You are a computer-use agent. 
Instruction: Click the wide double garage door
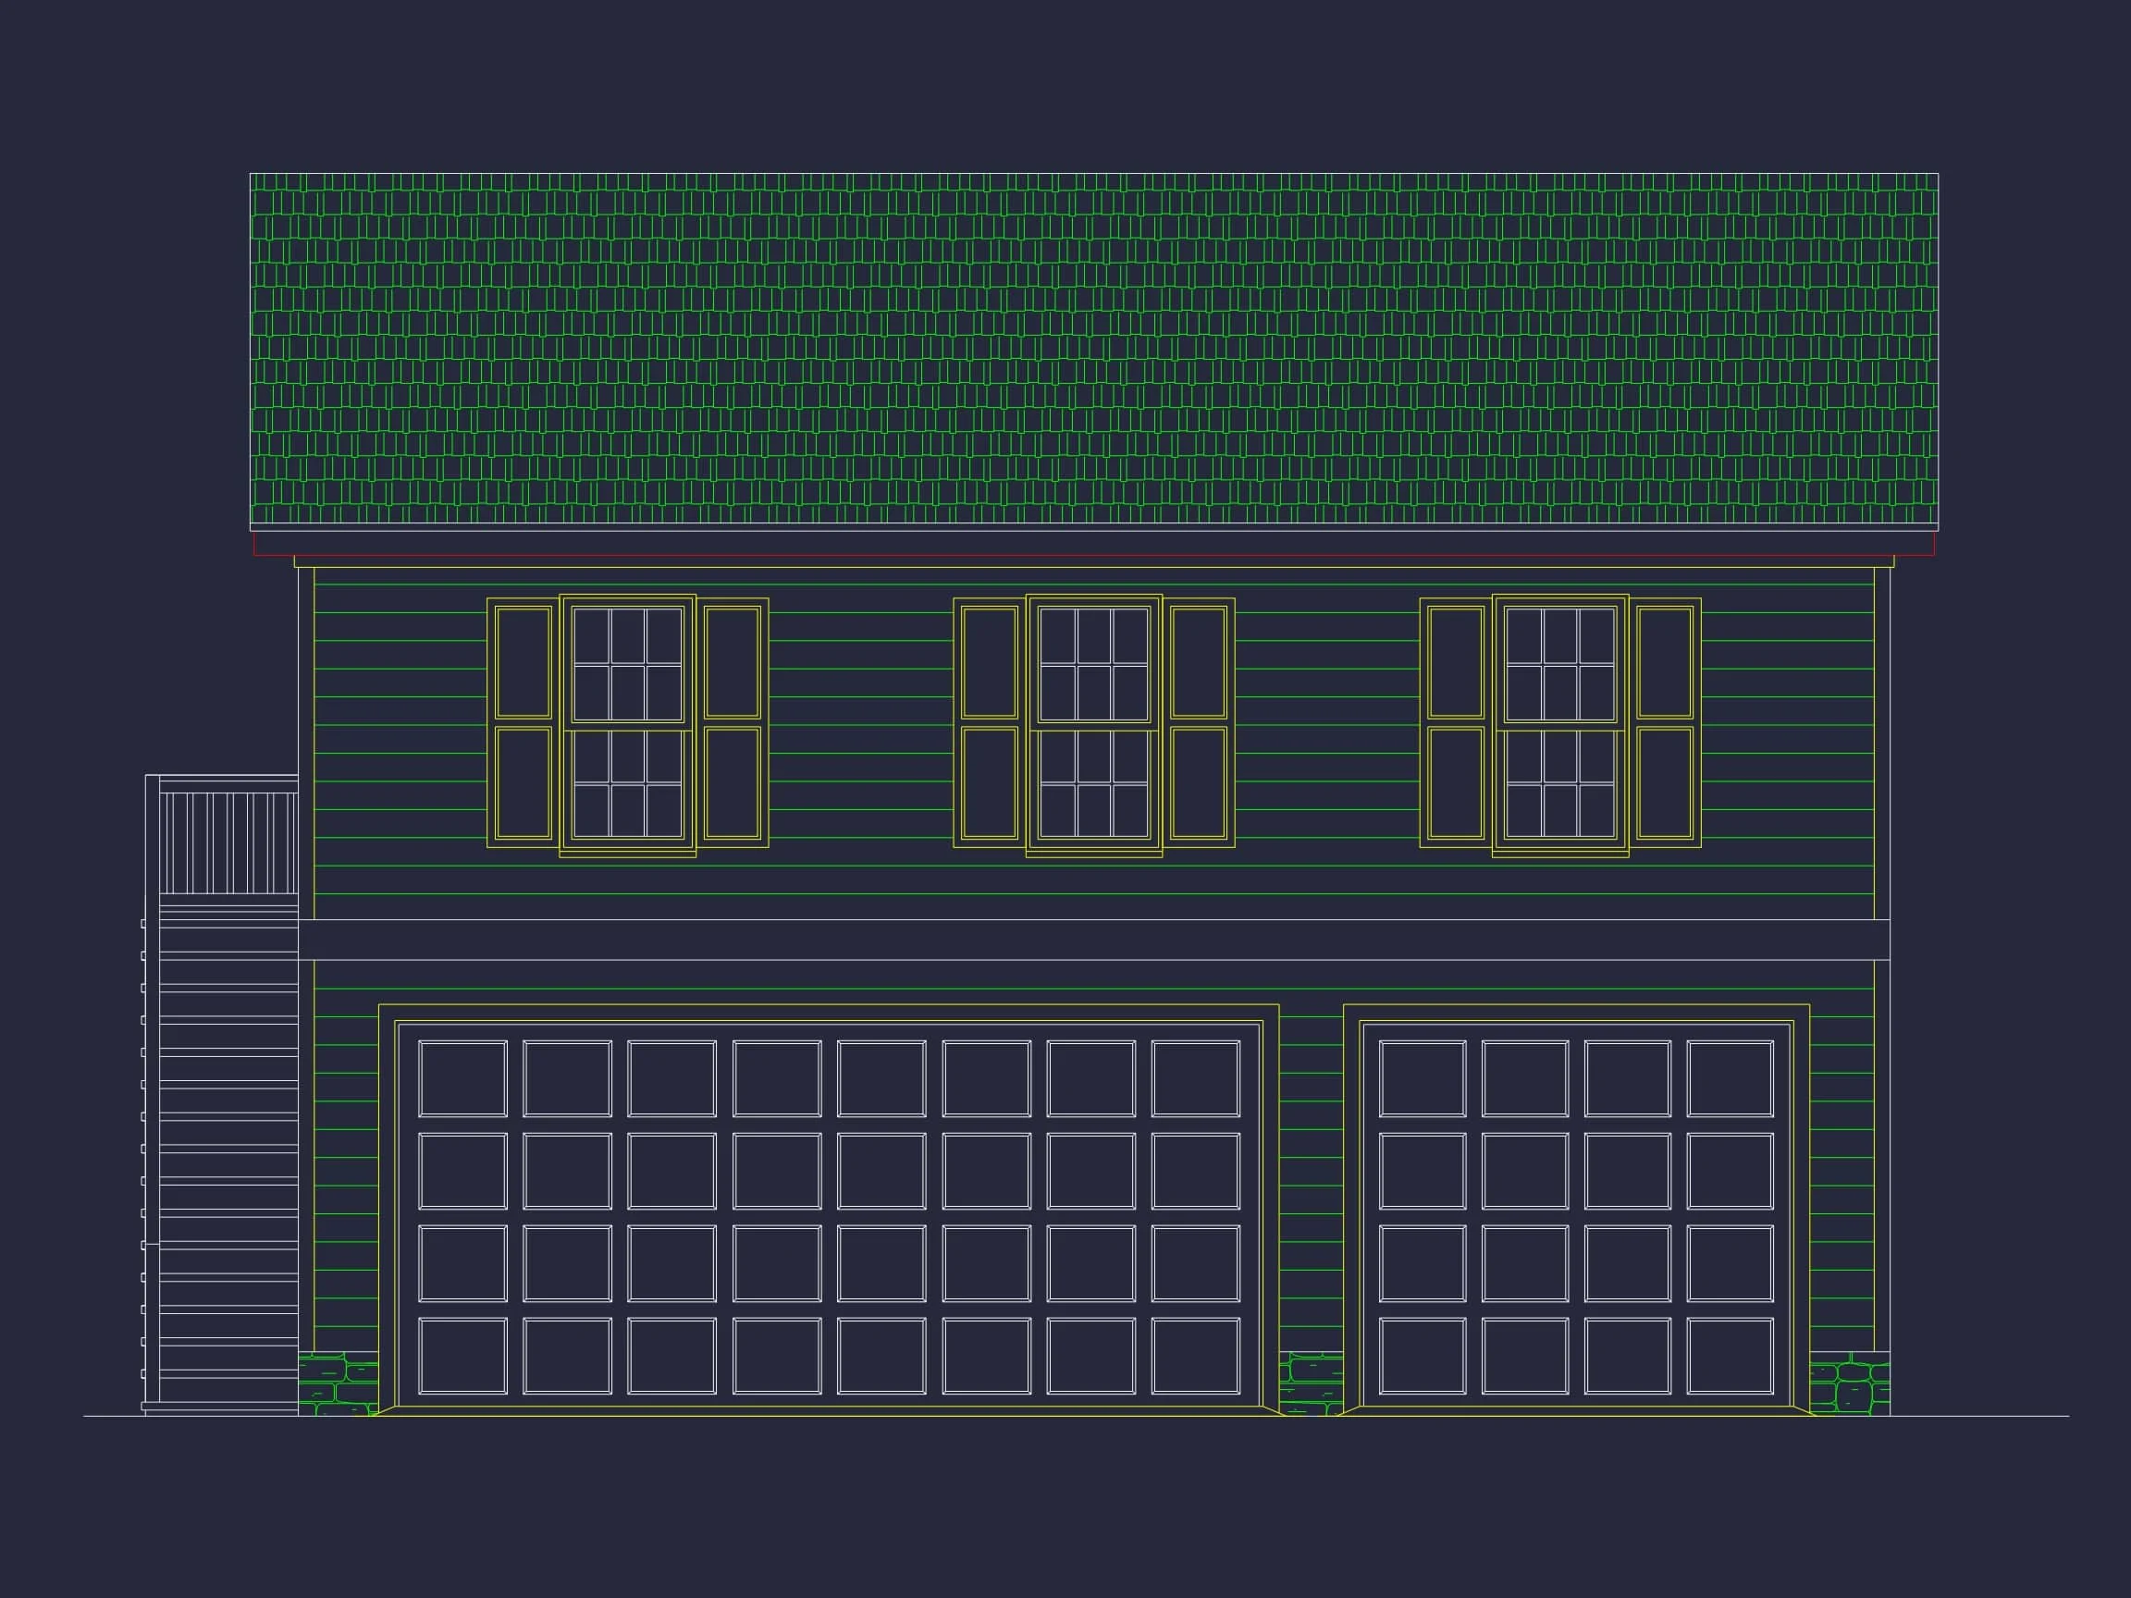point(829,1215)
